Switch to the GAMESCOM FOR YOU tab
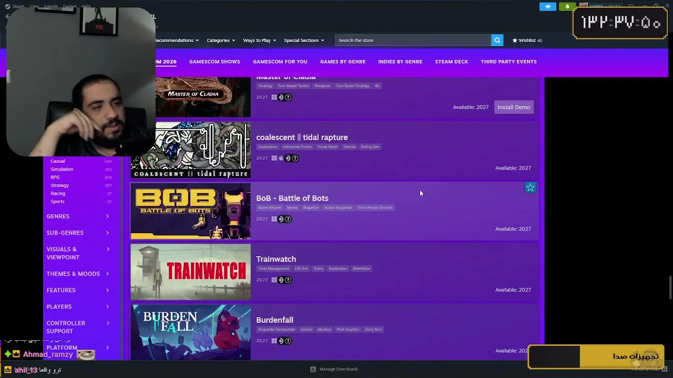The height and width of the screenshot is (378, 673). 280,61
